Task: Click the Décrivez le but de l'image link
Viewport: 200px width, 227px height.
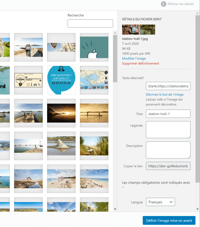Action: [165, 94]
